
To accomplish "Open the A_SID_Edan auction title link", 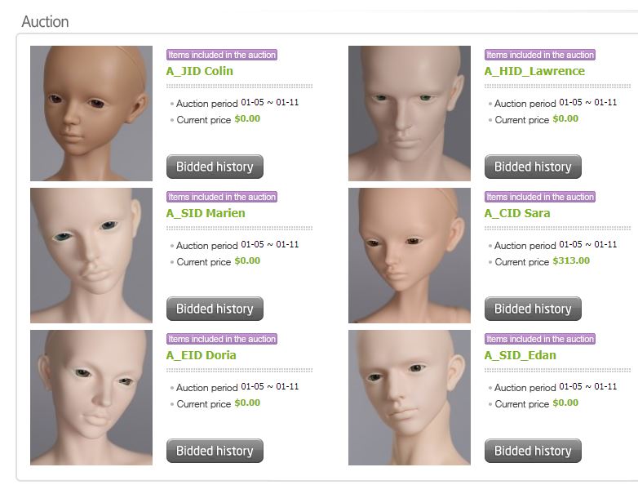I will click(x=520, y=355).
